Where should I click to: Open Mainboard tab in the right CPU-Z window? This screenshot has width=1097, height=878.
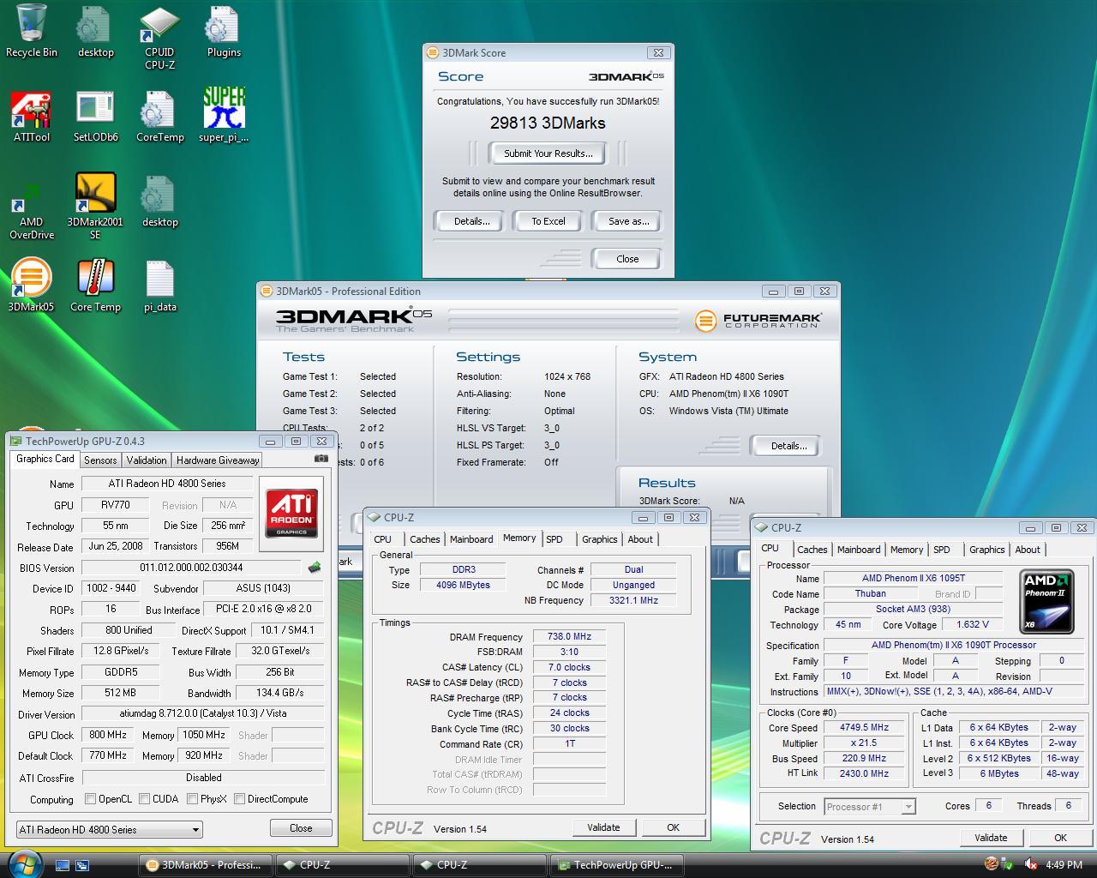coord(859,550)
